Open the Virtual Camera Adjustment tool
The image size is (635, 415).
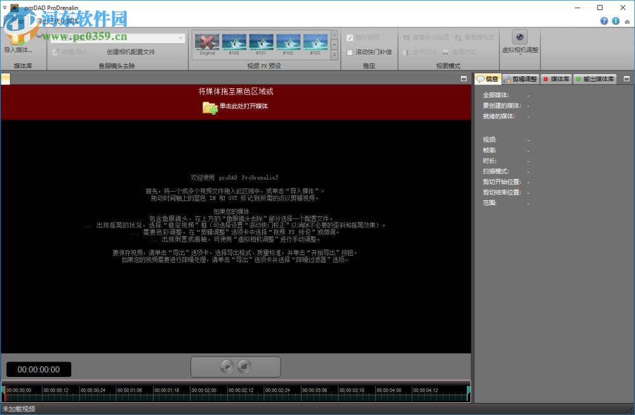[x=519, y=36]
